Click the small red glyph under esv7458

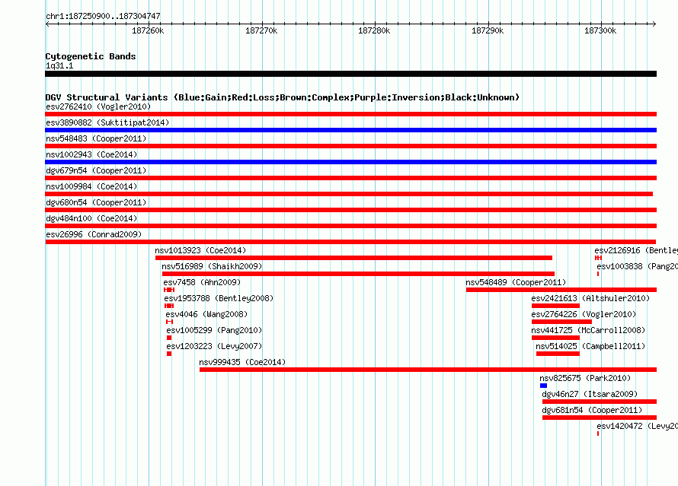click(169, 290)
